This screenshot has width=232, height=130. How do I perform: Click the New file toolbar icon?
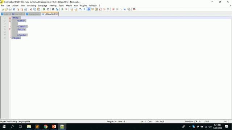click(3, 9)
